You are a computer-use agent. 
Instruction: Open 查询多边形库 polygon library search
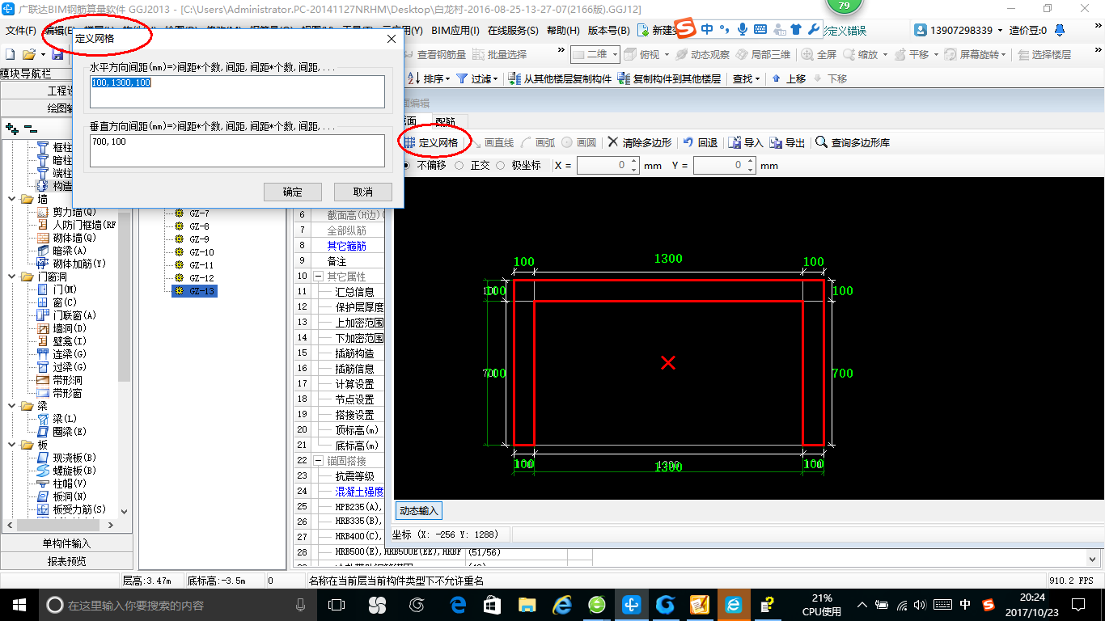(853, 142)
